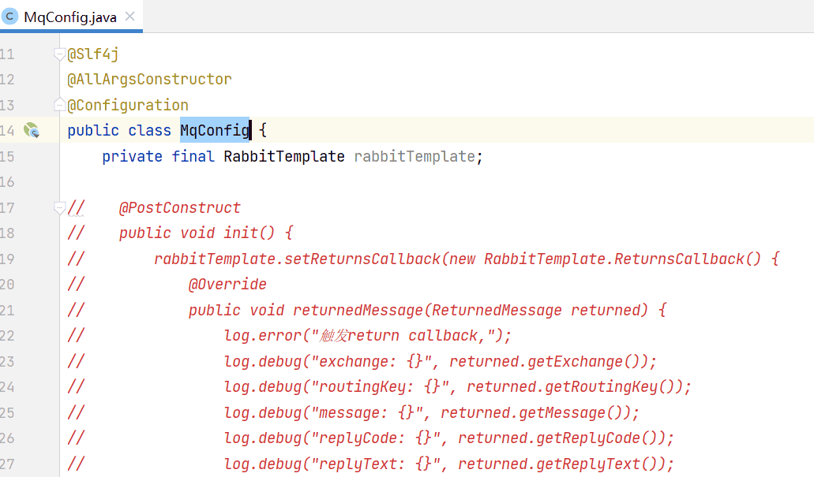Click the commented @Override annotation
Image resolution: width=814 pixels, height=477 pixels.
point(227,284)
